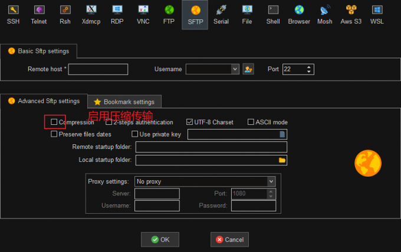Dismiss the dialog with Cancel
Screen dimensions: 401x252
point(229,240)
